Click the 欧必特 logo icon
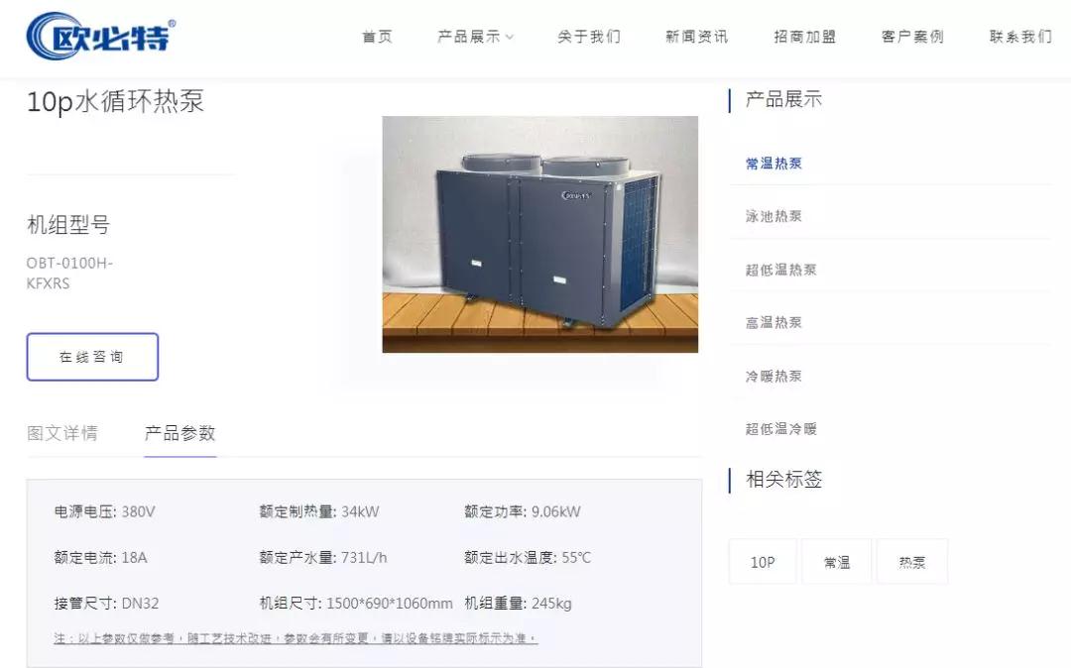Viewport: 1071px width, 668px height. pyautogui.click(x=101, y=36)
